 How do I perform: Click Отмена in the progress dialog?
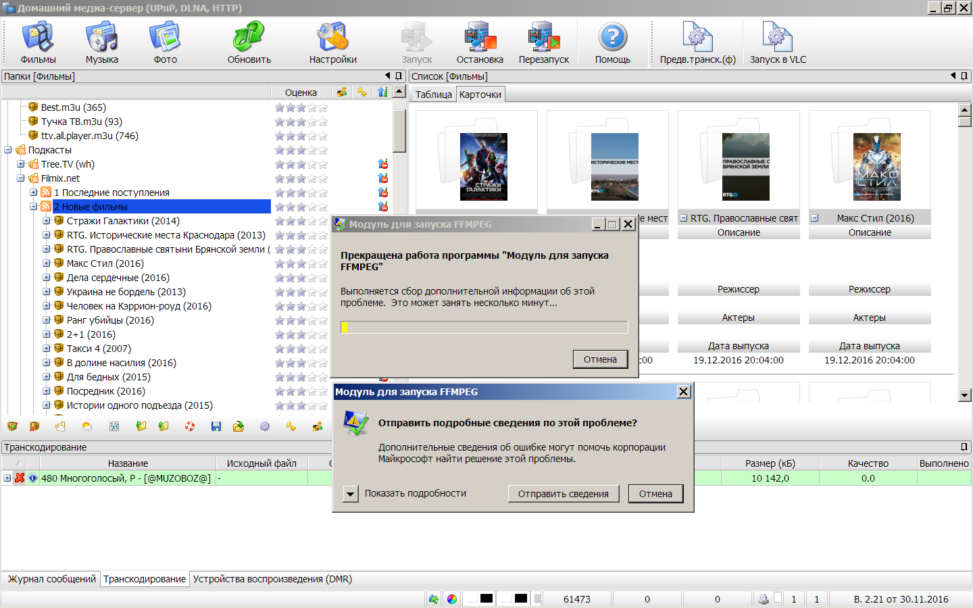[x=600, y=359]
